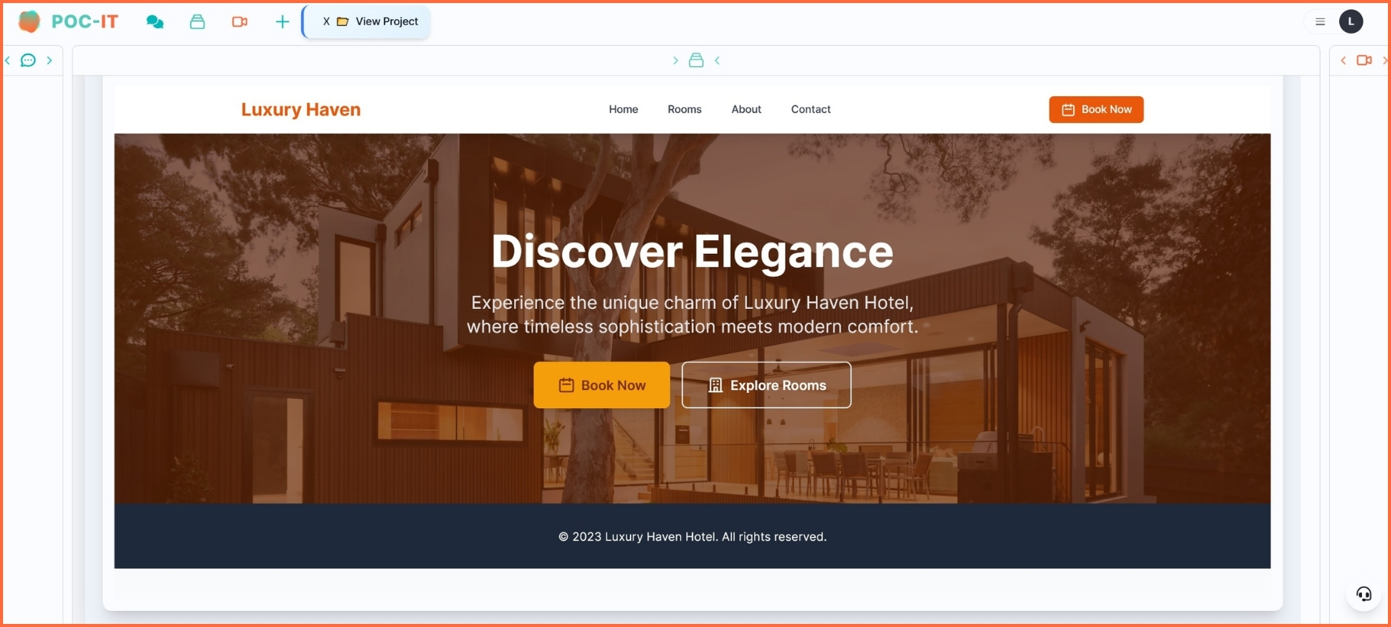1391x627 pixels.
Task: Expand video panel with orange left chevron
Action: click(x=1343, y=60)
